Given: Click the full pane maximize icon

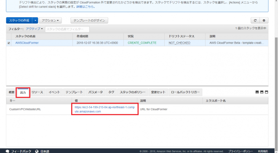Looking at the screenshot, I should (x=266, y=92).
